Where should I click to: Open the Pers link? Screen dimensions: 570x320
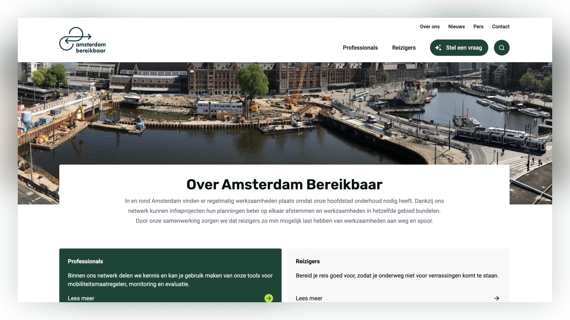point(478,27)
